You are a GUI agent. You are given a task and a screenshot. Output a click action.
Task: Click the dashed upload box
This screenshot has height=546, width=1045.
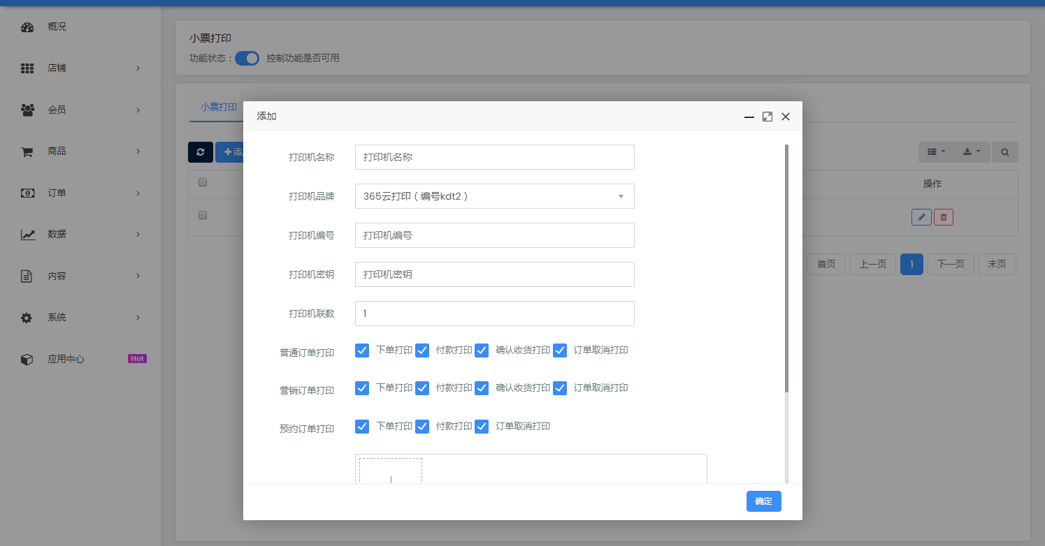391,470
